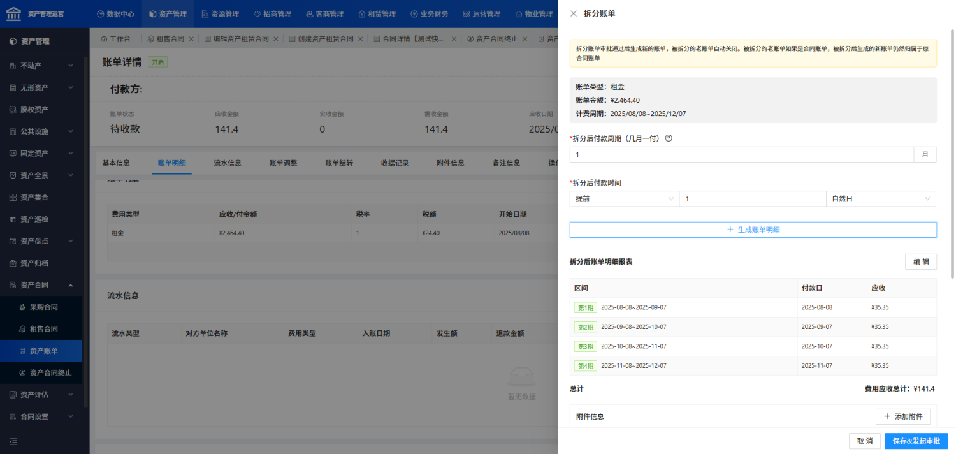Open the 自然日 day type dropdown
The width and height of the screenshot is (956, 454).
click(x=881, y=199)
